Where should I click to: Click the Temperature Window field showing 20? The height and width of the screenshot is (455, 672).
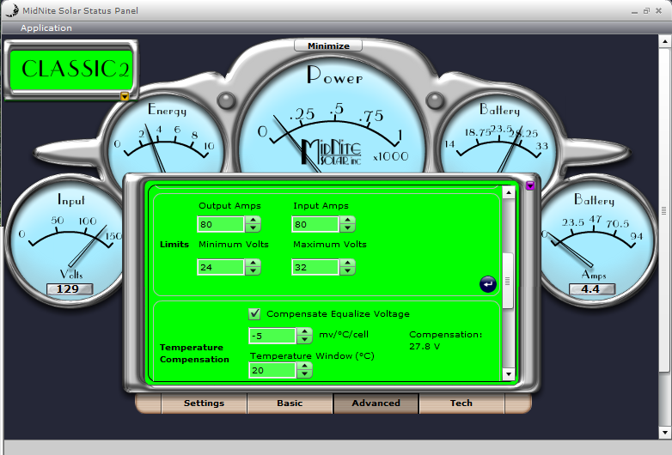tap(272, 370)
